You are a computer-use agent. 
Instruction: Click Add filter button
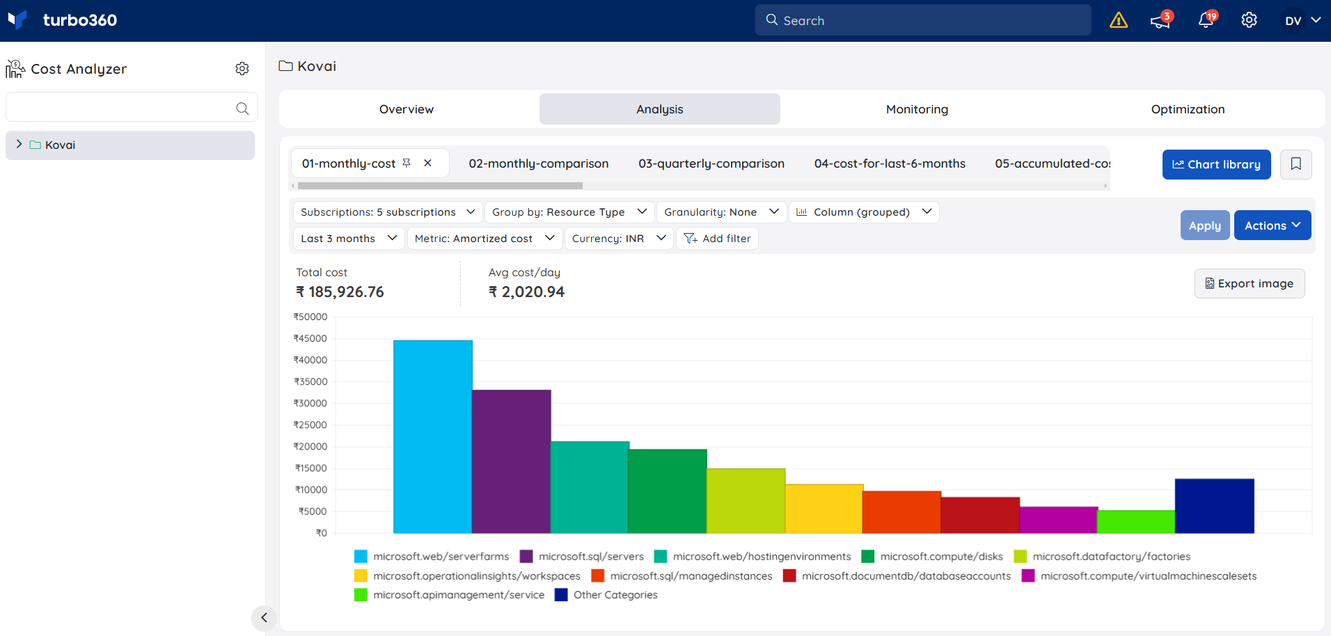[717, 239]
